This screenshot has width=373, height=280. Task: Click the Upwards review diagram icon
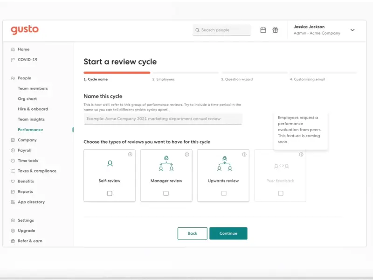224,163
